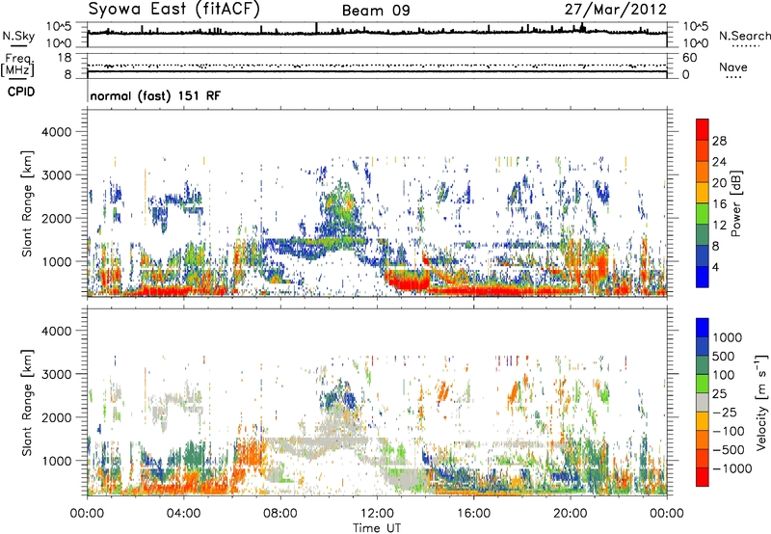Click the "2000" tick on the velocity panel axis
The image size is (771, 534).
pos(56,417)
